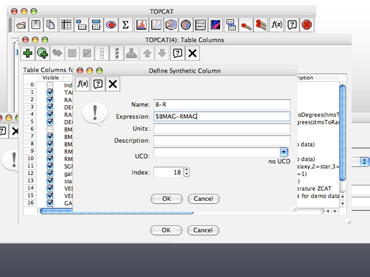
Task: Toggle Visible checkbox for row 9
Action: coord(50,151)
